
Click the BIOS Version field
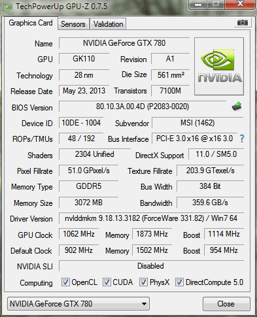tap(143, 107)
